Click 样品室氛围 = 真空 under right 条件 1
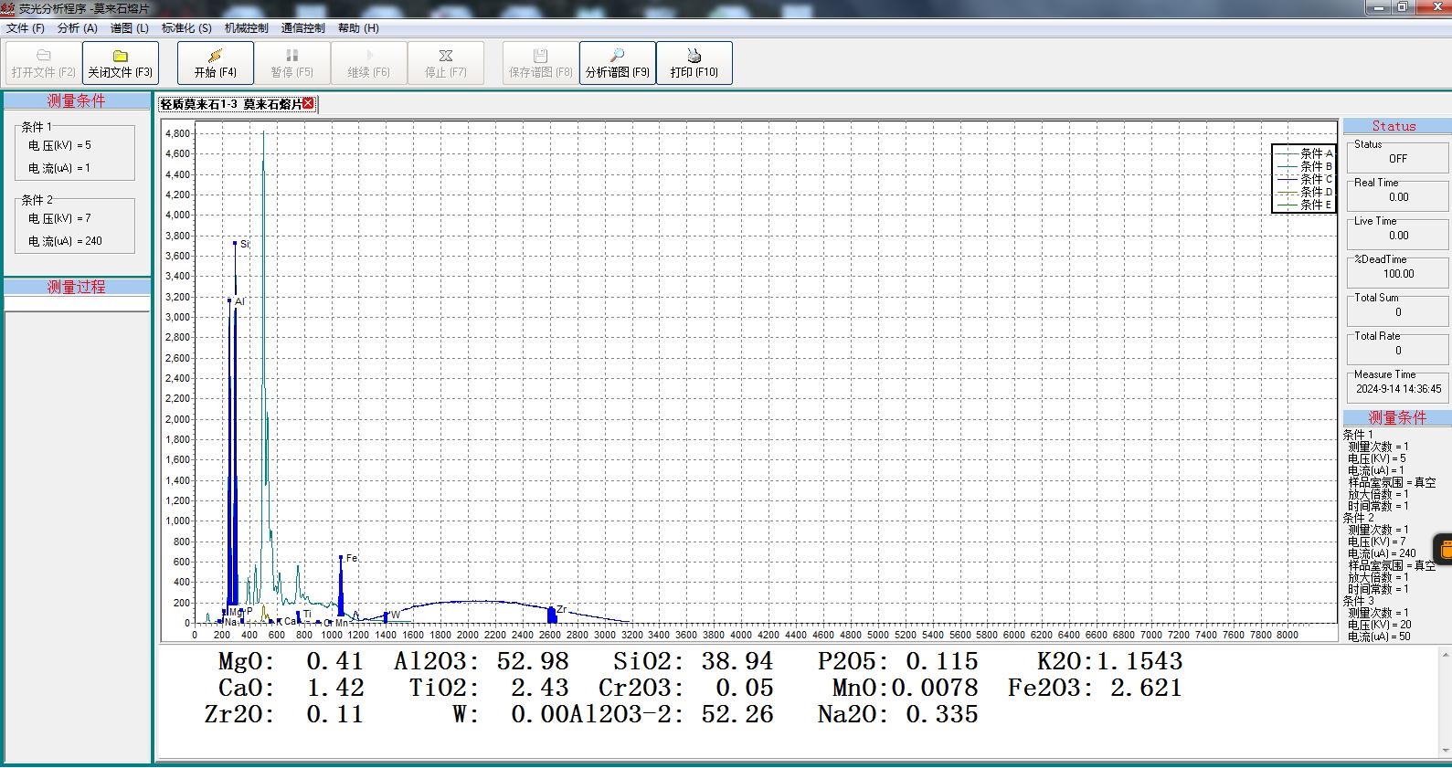 point(1392,482)
